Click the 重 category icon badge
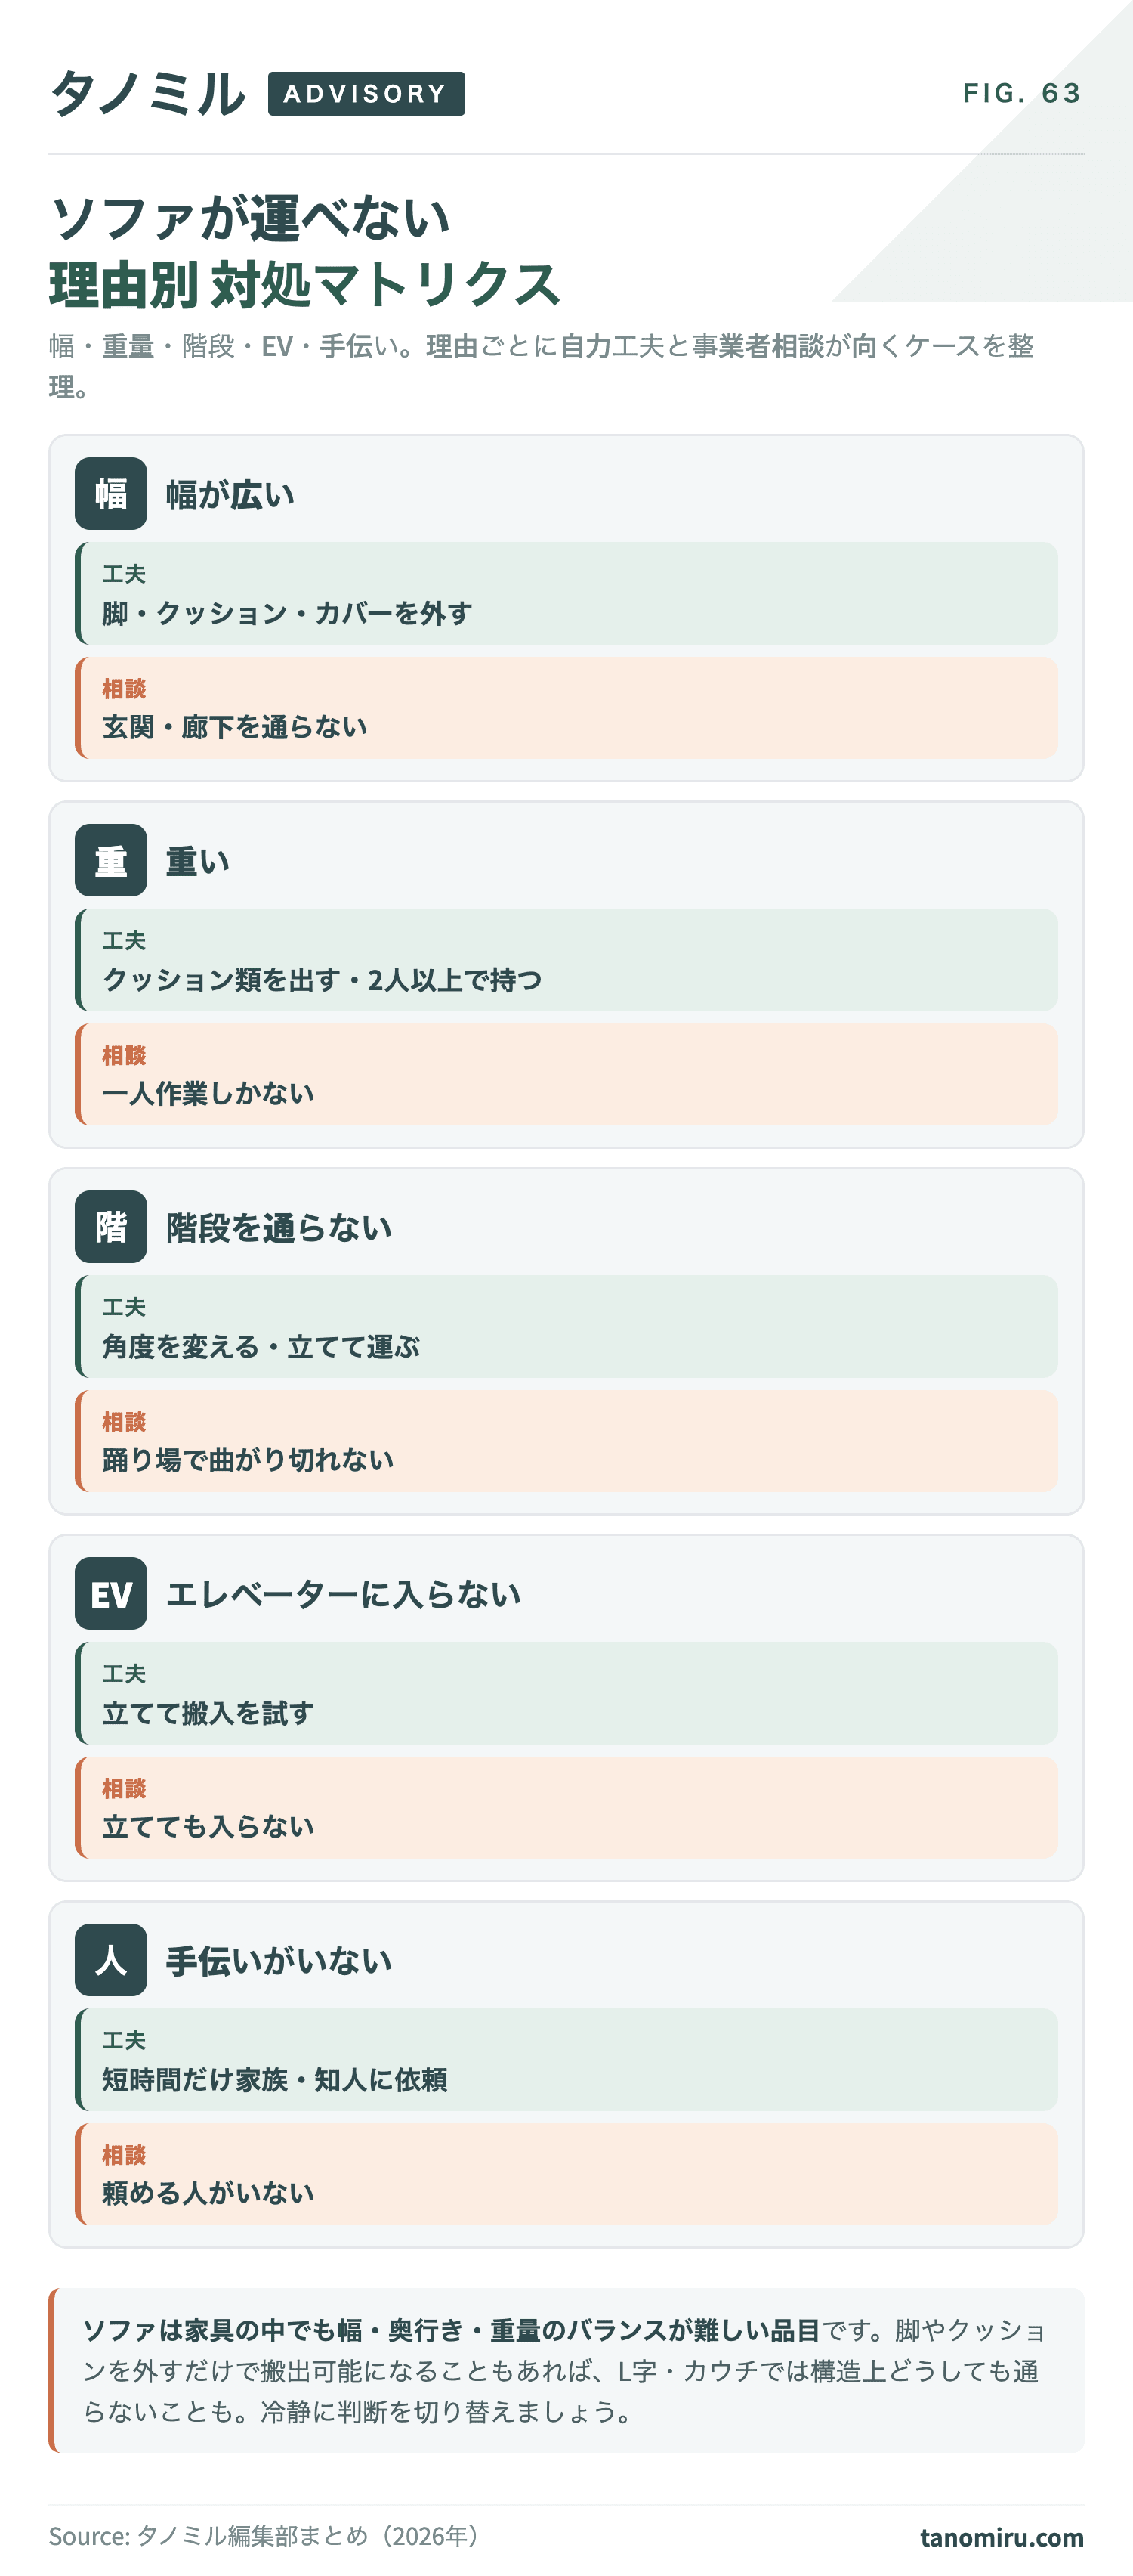 pos(111,860)
